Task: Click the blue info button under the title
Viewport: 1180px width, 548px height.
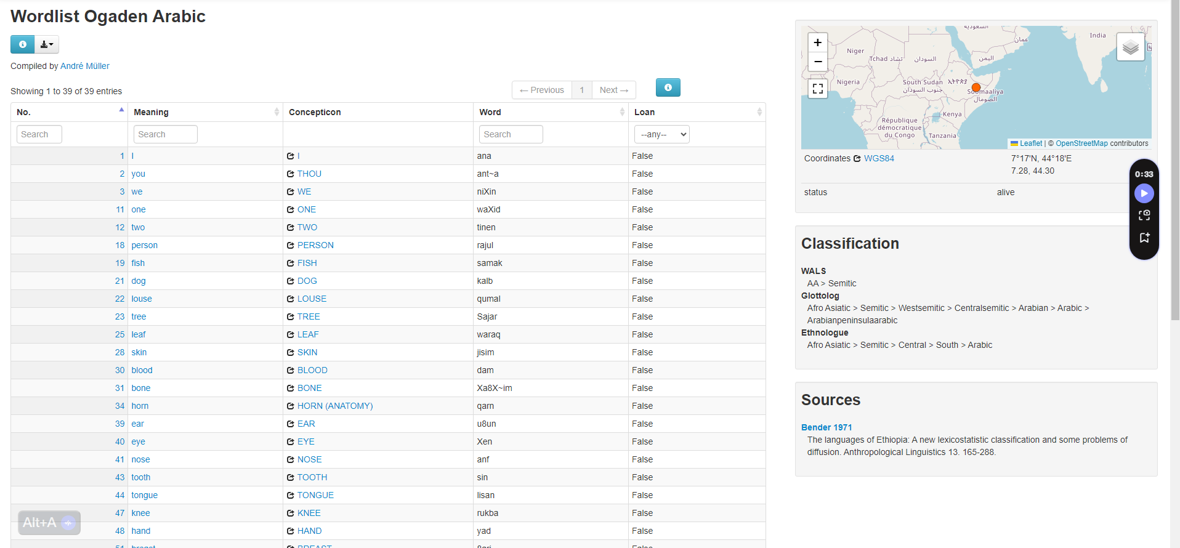Action: (22, 44)
